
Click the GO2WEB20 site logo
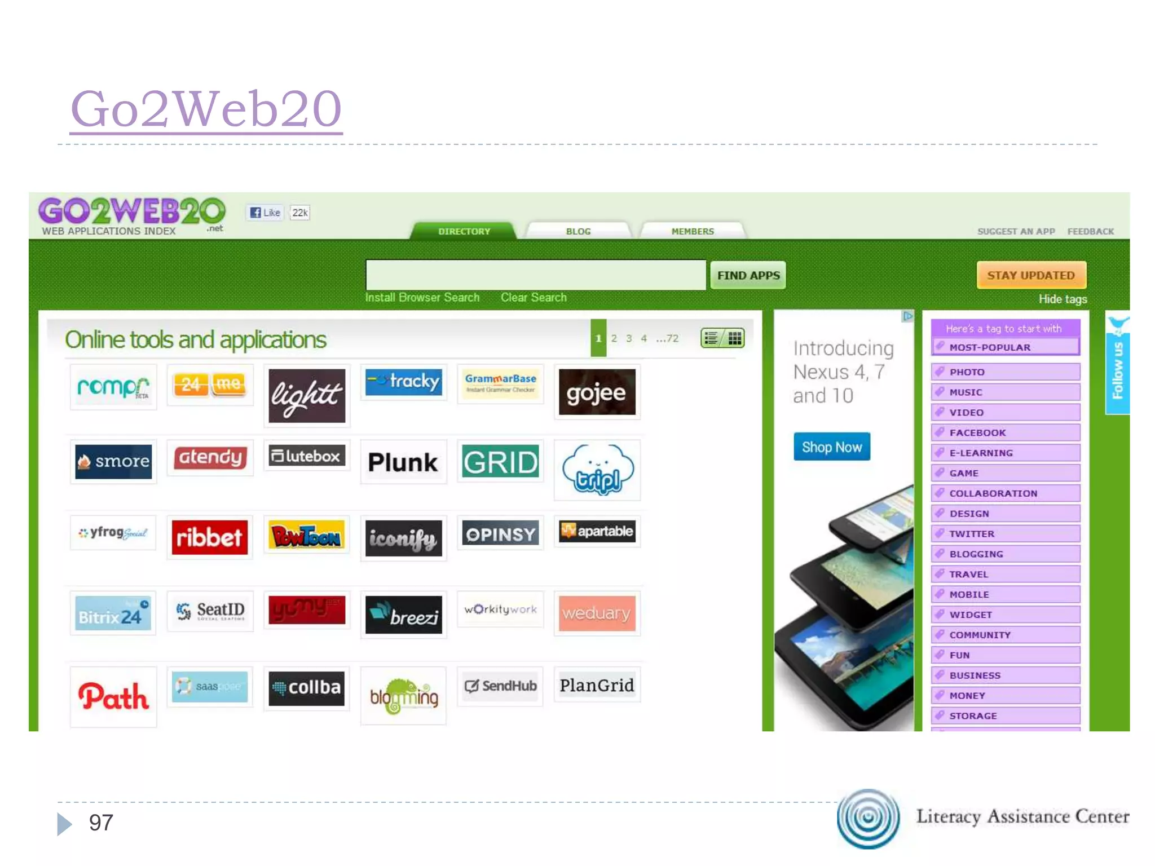132,215
